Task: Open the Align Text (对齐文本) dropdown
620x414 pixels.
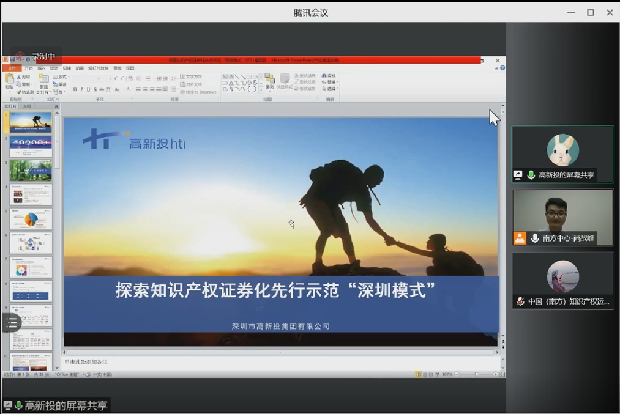Action: point(192,84)
